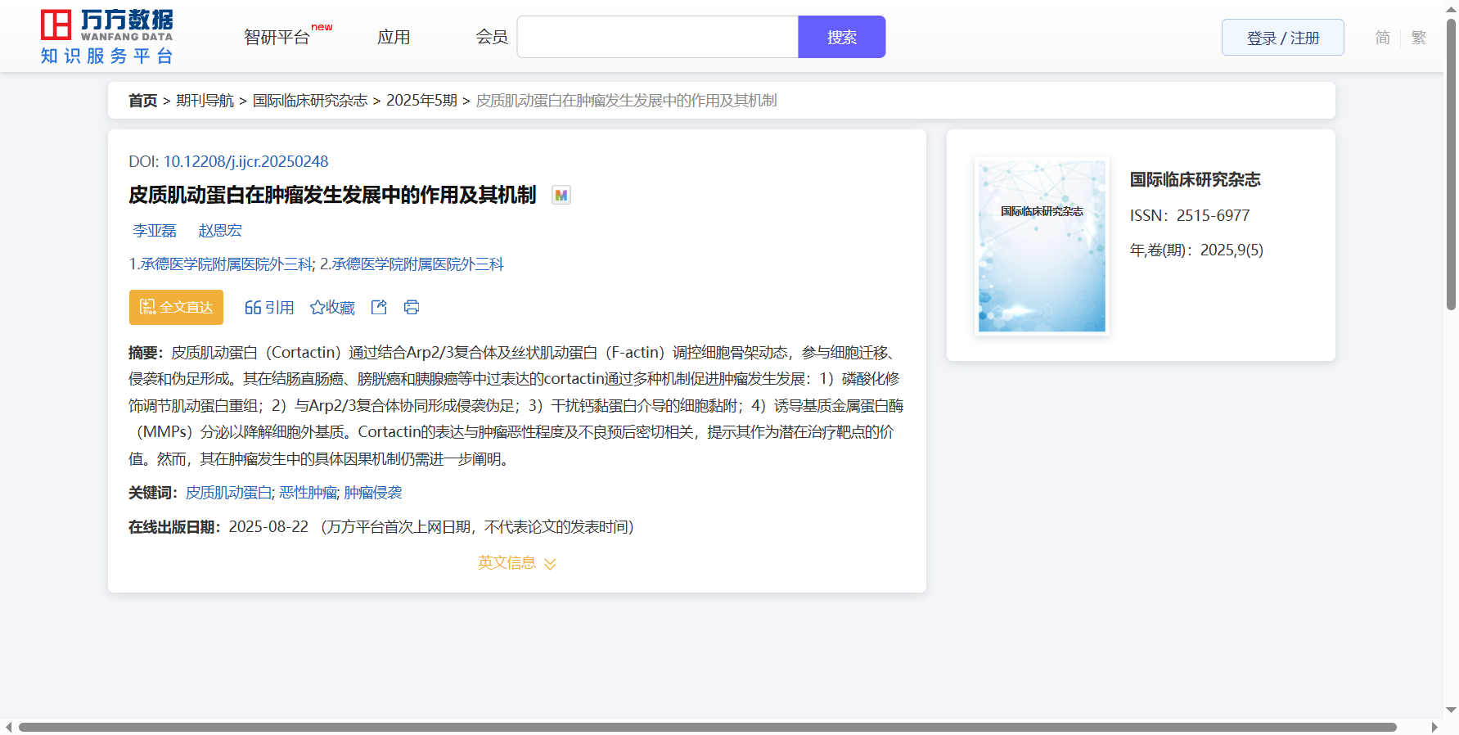
Task: Click the Wanfang Data logo
Action: coord(107,37)
